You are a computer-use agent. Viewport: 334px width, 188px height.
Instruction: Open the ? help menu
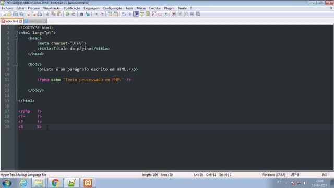point(191,8)
